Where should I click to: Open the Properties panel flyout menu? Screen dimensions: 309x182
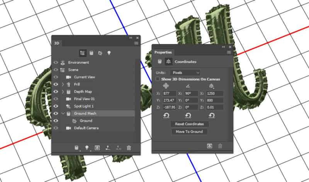[x=229, y=52]
